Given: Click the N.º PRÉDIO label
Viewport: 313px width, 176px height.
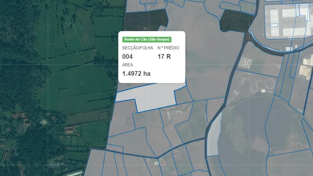Looking at the screenshot, I should tap(168, 48).
